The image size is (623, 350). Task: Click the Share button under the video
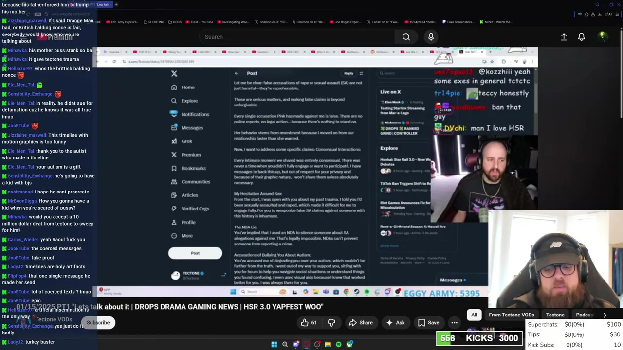tap(361, 323)
